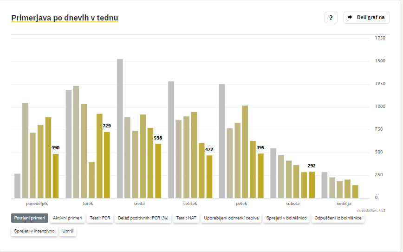Click the Primerjava po dnevih v tednu heading
Image resolution: width=403 pixels, height=252 pixels.
65,18
